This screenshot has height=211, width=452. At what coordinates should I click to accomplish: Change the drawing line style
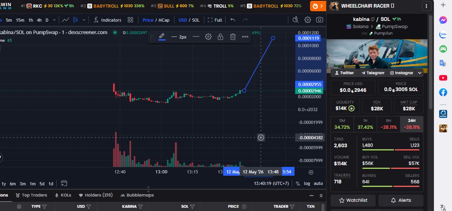point(196,37)
